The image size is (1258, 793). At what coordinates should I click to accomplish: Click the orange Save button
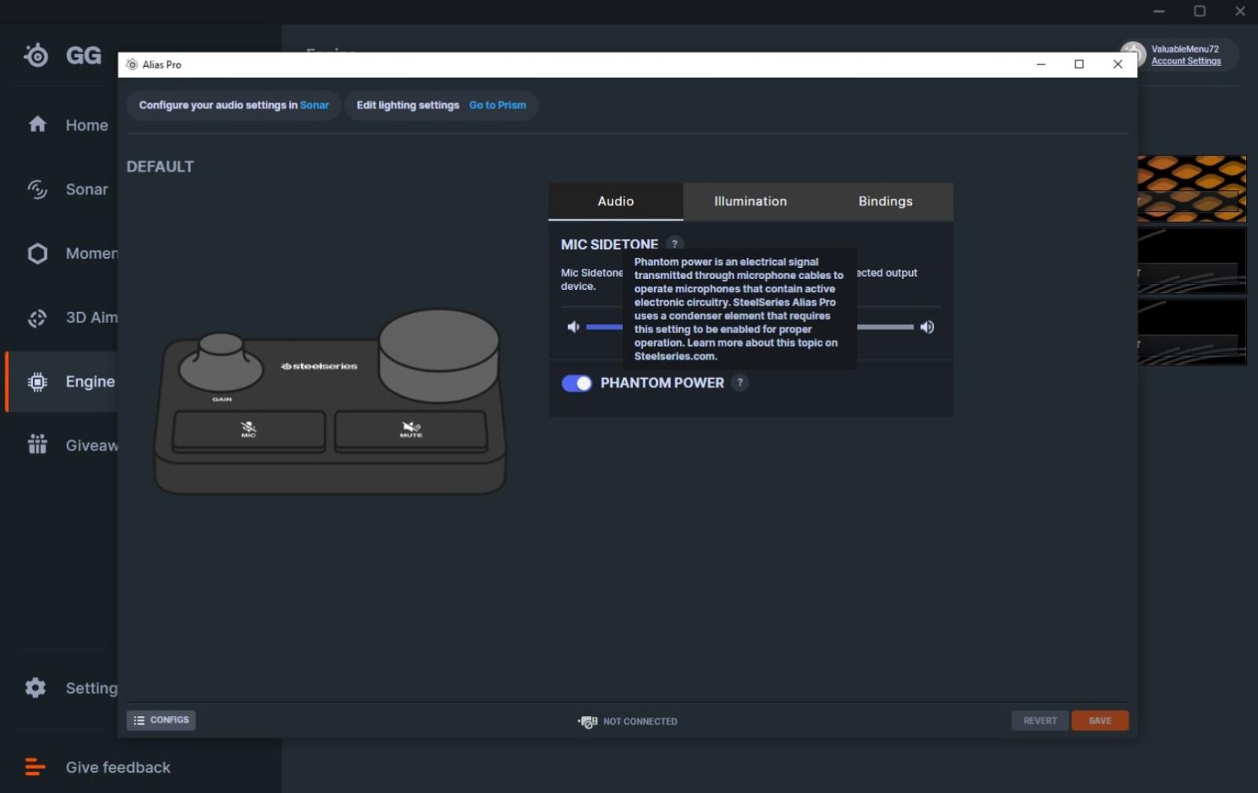click(x=1099, y=721)
